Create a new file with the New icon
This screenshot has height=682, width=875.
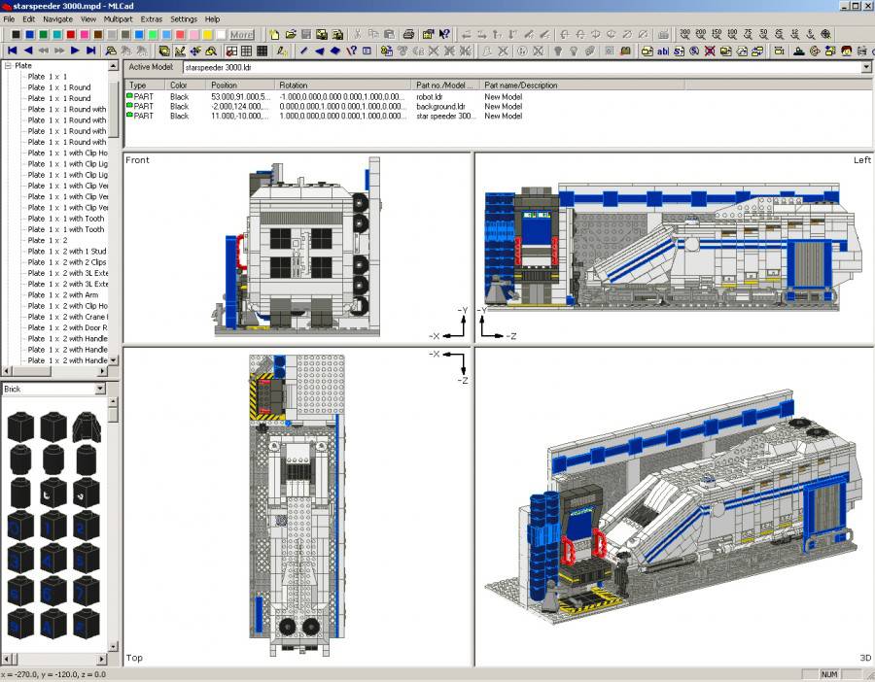274,35
